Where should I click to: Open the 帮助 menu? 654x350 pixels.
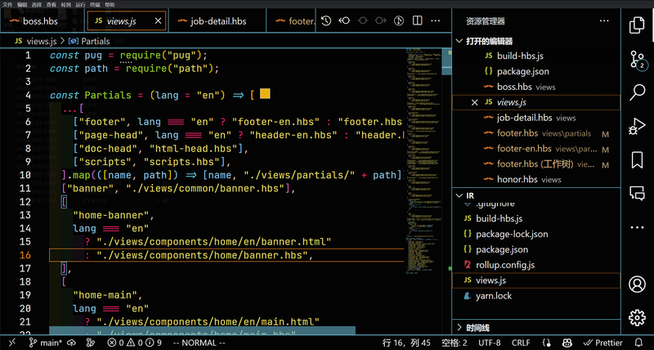[110, 5]
